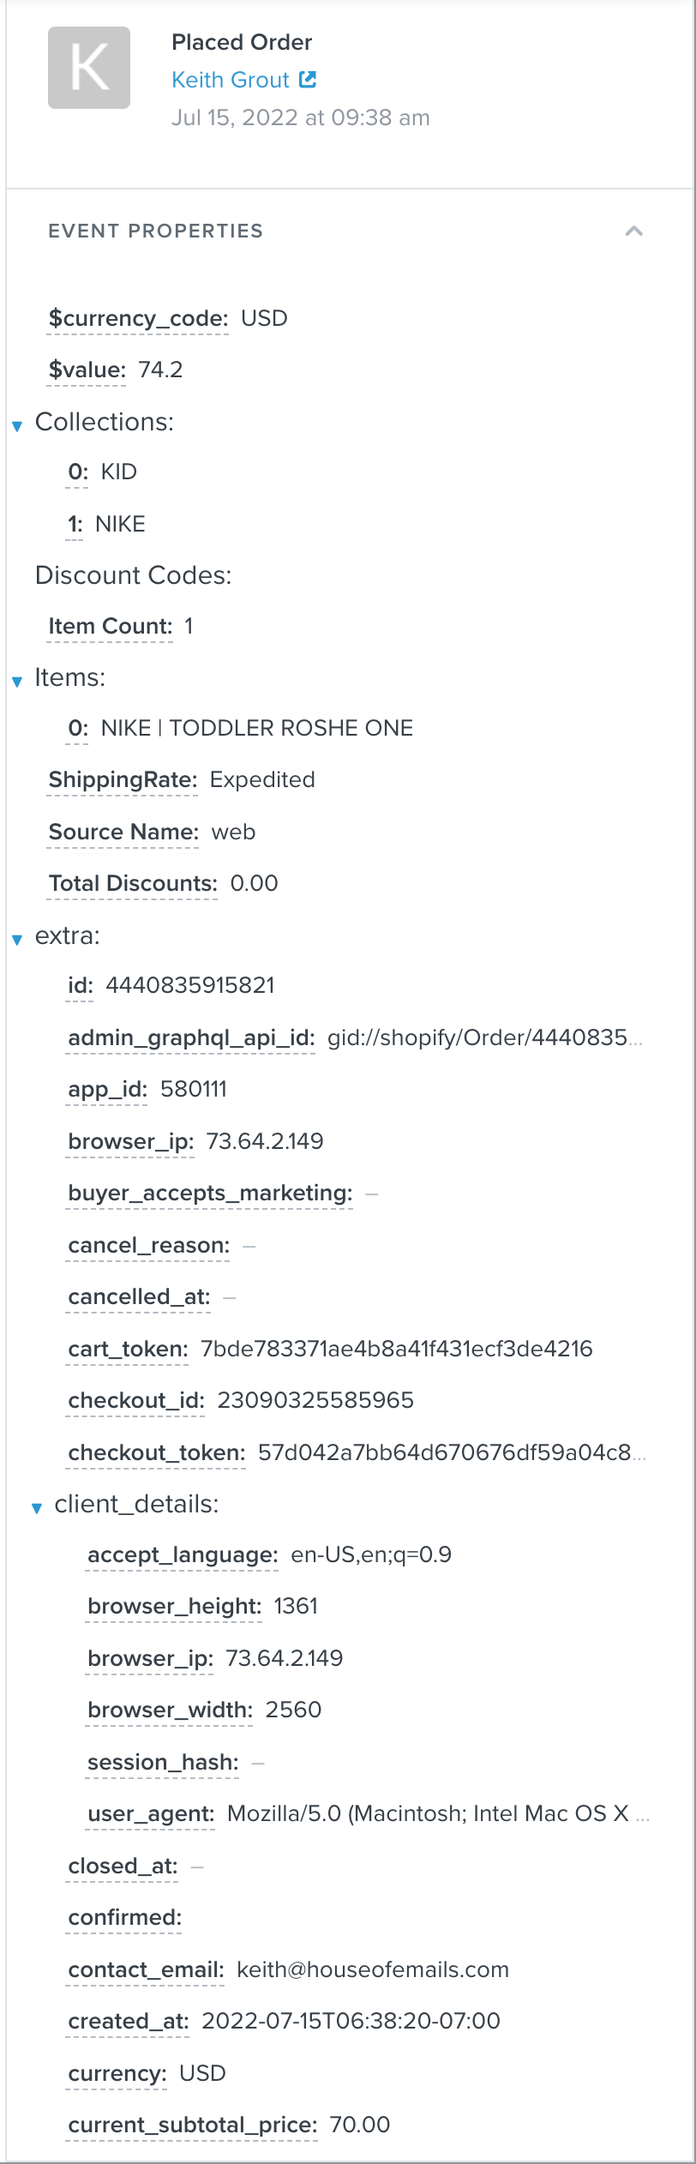Open the Keith Grout profile link
The image size is (696, 2164).
pos(231,80)
